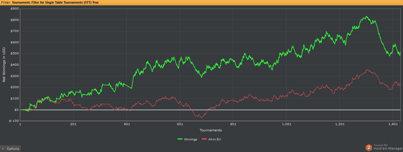Open the Options button text

13,149
